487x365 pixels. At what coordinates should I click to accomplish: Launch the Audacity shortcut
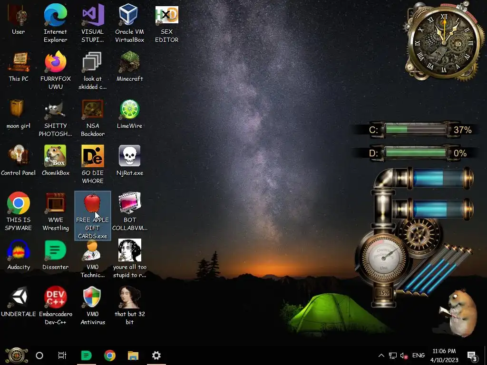tap(19, 255)
